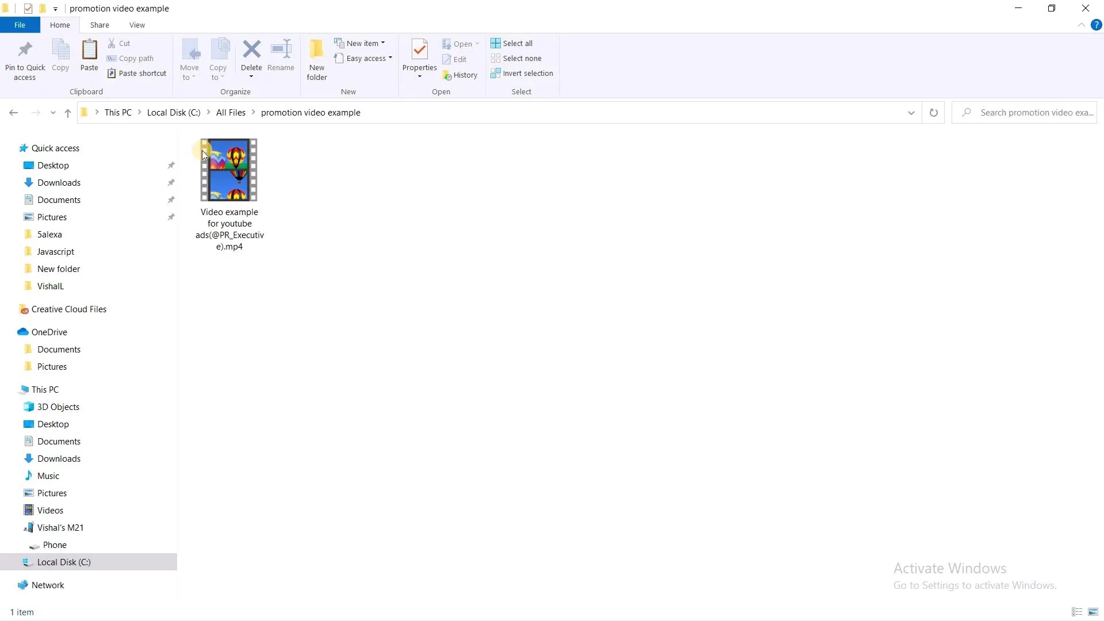
Task: Open the Share ribbon tab
Action: coord(99,25)
